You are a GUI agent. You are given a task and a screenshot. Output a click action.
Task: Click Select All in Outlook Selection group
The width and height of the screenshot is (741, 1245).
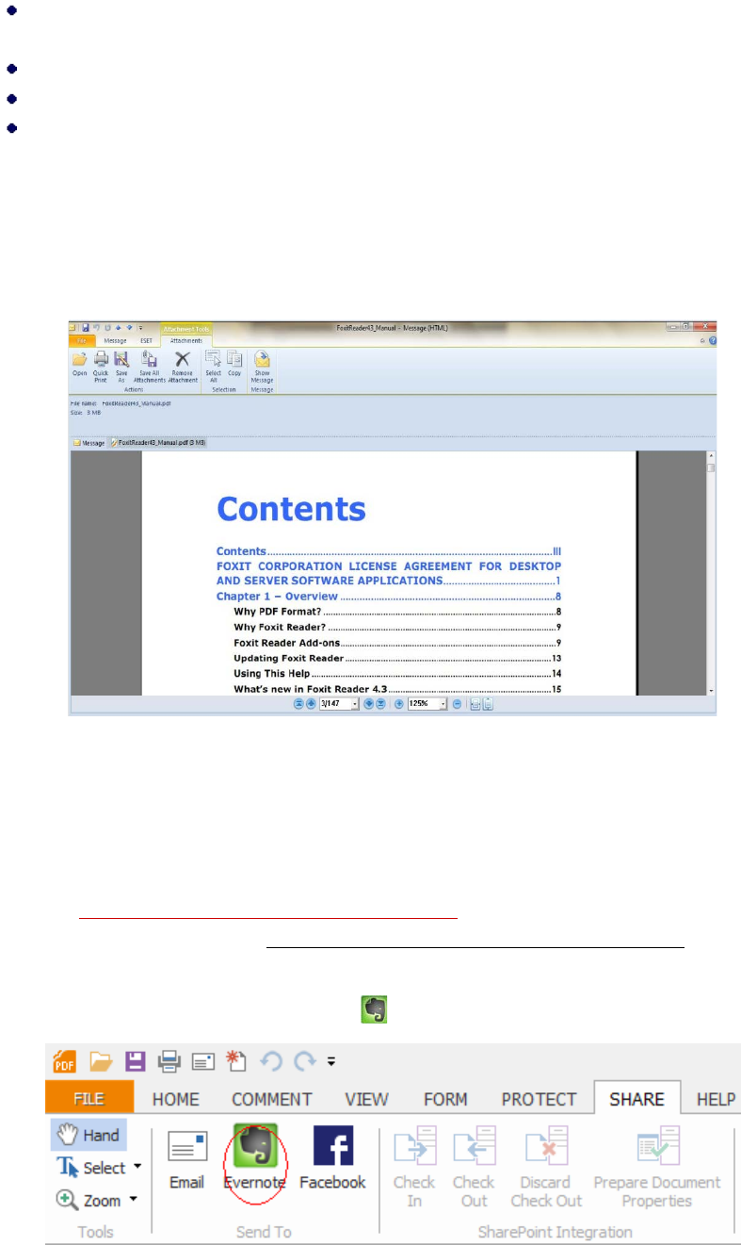214,367
